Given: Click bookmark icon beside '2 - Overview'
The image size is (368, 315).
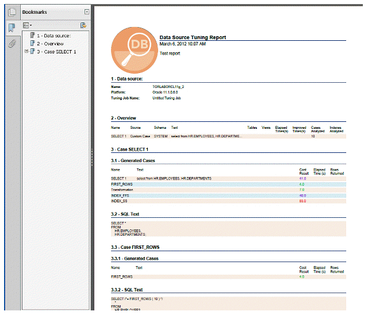Looking at the screenshot, I should tap(32, 43).
